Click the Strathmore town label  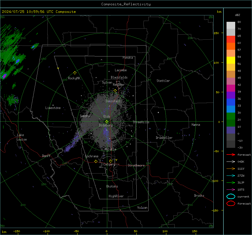point(136,165)
